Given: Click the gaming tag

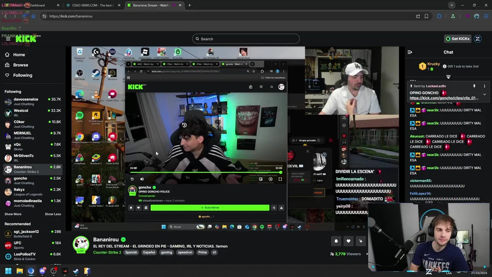Looking at the screenshot, I should coord(166,252).
